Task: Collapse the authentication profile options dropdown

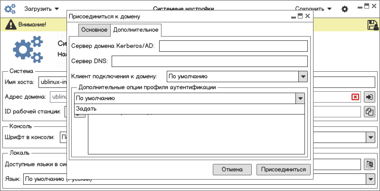Action: (299, 98)
